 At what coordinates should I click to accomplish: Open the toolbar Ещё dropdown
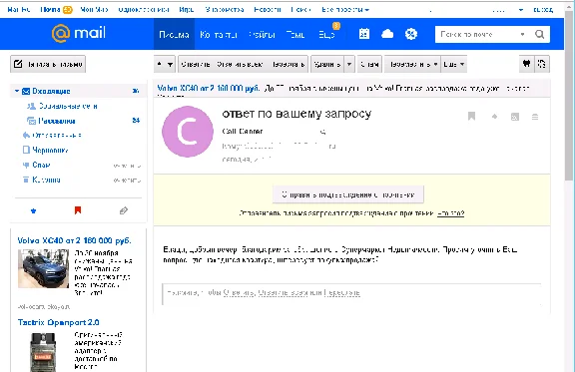454,64
